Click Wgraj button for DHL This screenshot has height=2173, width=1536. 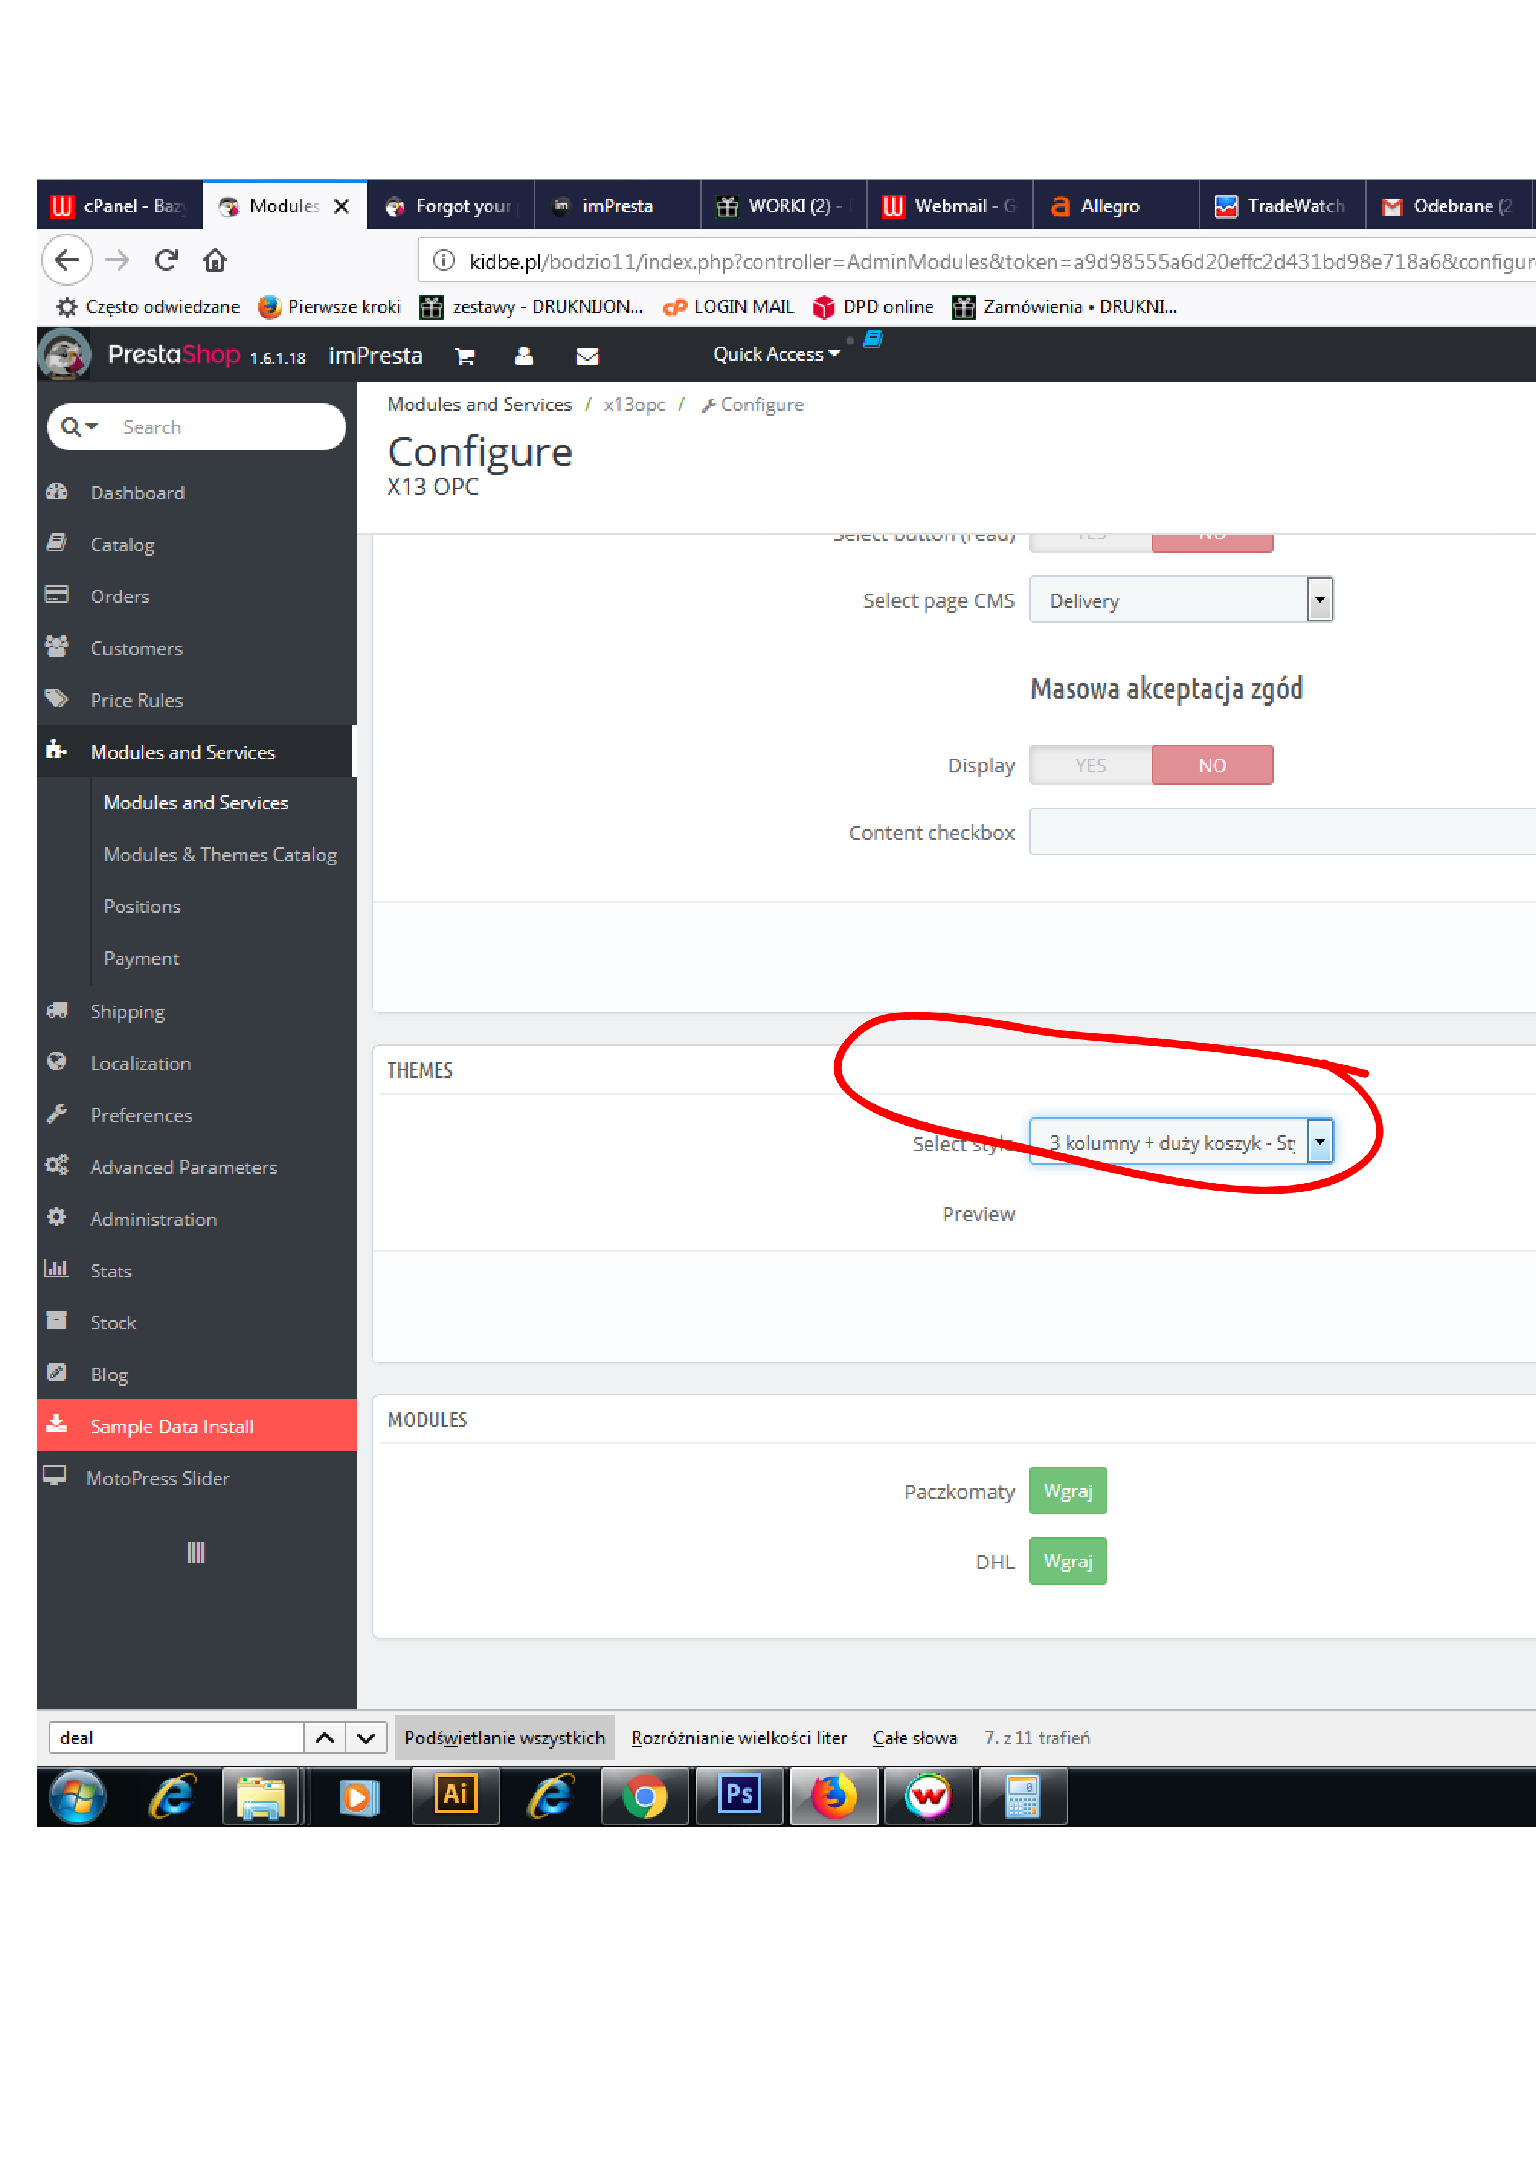point(1068,1562)
